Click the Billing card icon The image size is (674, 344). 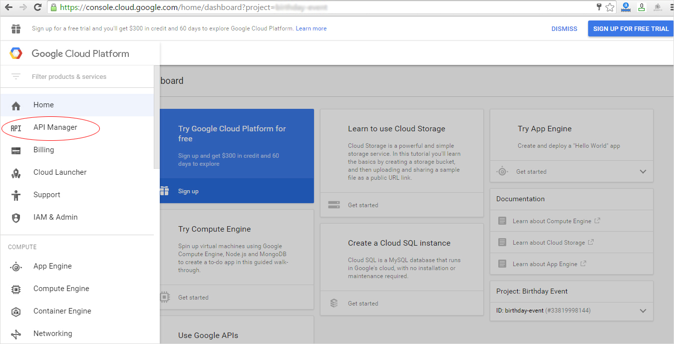point(16,150)
